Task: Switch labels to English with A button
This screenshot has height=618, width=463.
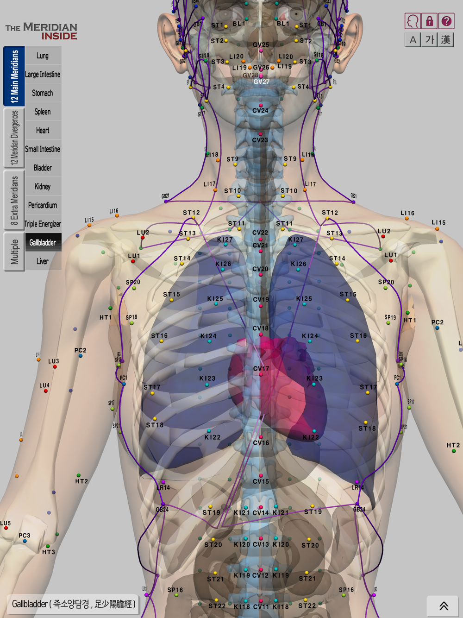Action: 413,40
